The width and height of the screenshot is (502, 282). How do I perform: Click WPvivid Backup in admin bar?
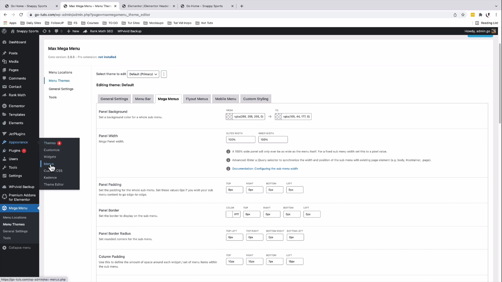pos(129,31)
